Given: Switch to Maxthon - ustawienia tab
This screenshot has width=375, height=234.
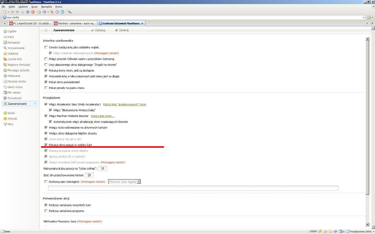Looking at the screenshot, I should (75, 23).
